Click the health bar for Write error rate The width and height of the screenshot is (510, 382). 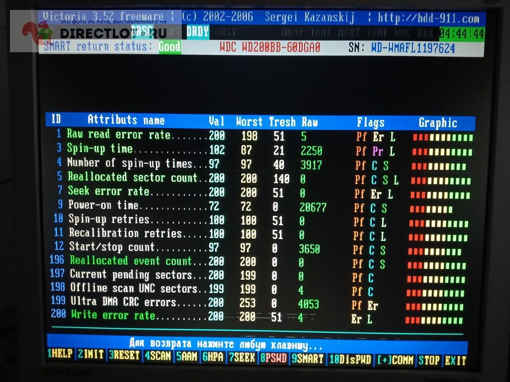(434, 321)
